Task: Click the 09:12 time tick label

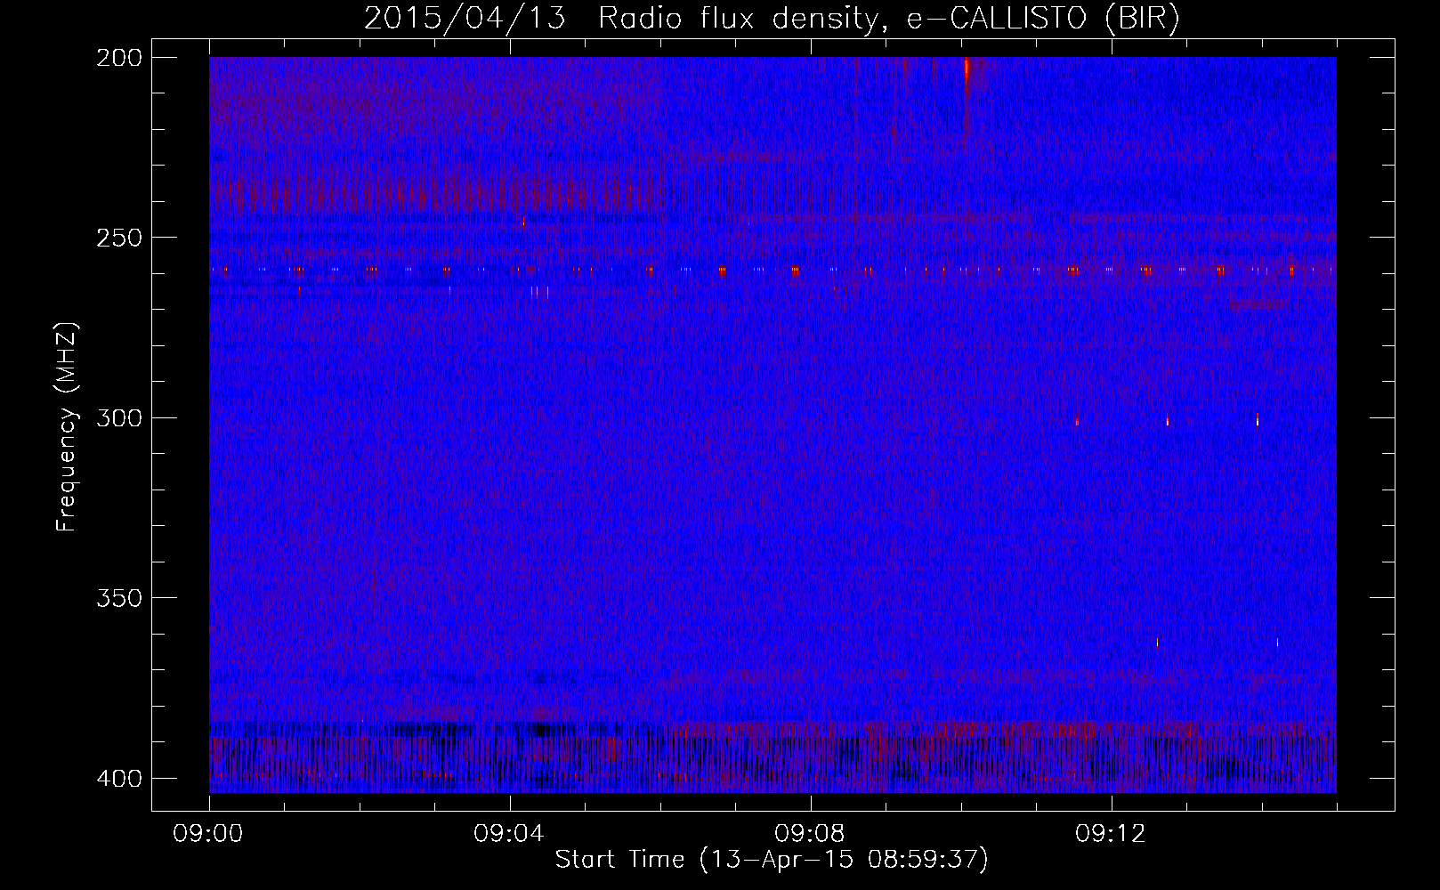Action: coord(1112,834)
